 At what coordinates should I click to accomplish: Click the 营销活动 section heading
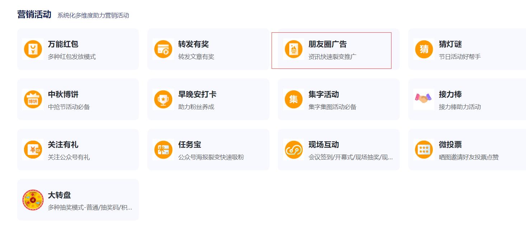coord(34,14)
